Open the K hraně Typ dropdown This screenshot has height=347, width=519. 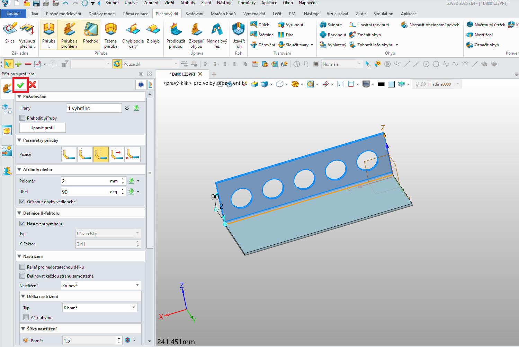click(100, 308)
